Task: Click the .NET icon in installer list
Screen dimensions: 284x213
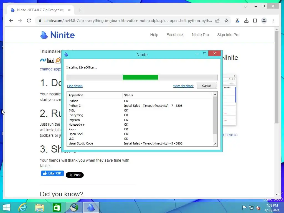Action: click(x=43, y=60)
